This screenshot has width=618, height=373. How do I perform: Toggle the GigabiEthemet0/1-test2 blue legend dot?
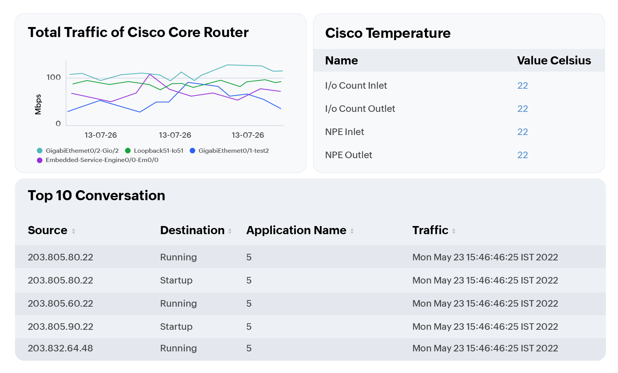pyautogui.click(x=192, y=151)
